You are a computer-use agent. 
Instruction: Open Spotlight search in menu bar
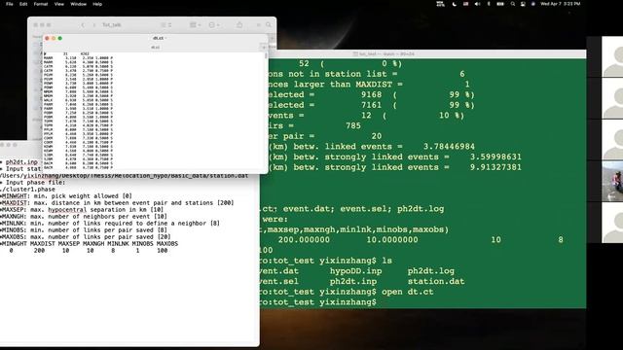pos(513,4)
